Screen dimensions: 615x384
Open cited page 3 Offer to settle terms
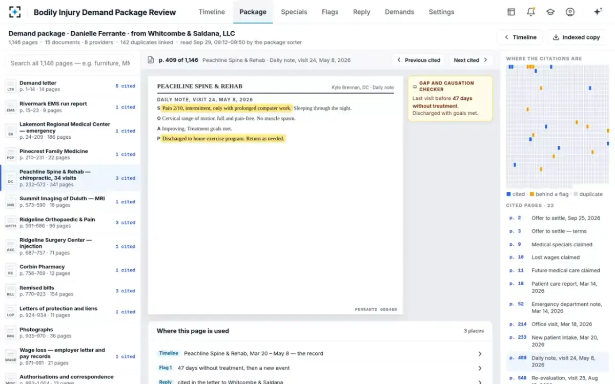(x=557, y=231)
